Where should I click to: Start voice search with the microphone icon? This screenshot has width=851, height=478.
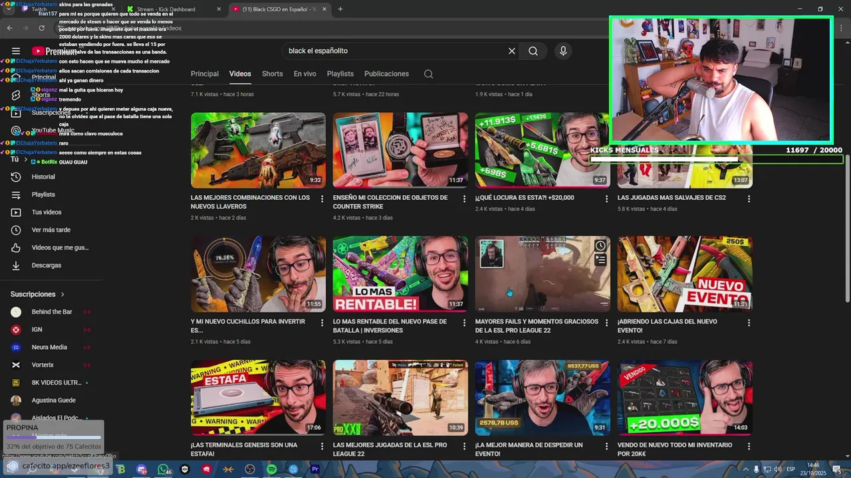(x=563, y=51)
